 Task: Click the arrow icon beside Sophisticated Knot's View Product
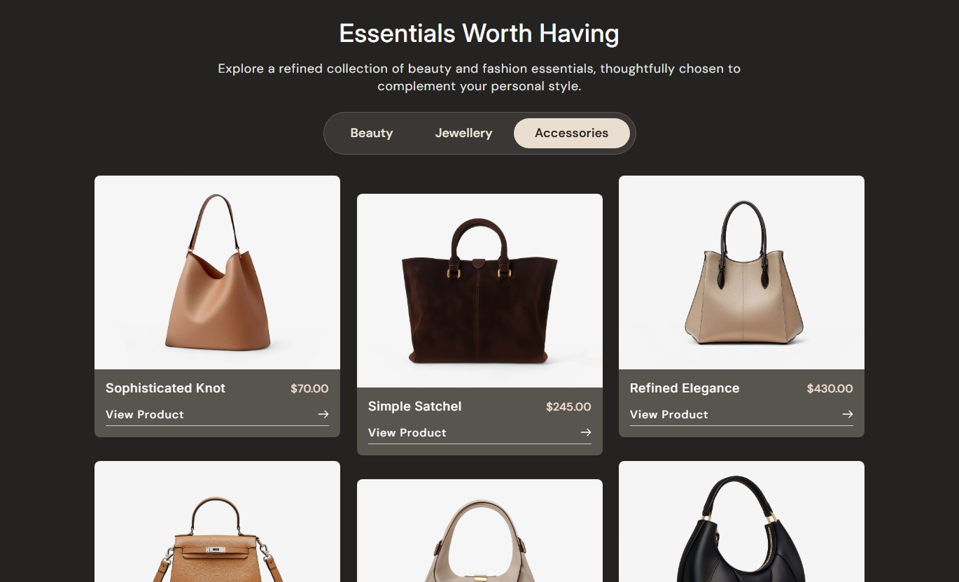coord(323,414)
